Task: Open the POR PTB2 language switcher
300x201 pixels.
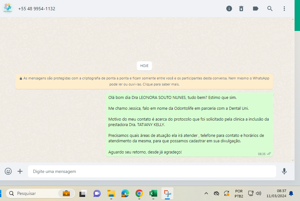Action: coord(239,194)
